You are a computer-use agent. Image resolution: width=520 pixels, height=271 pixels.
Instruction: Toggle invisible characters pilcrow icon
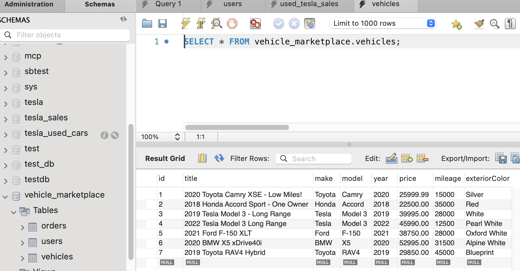pyautogui.click(x=510, y=24)
